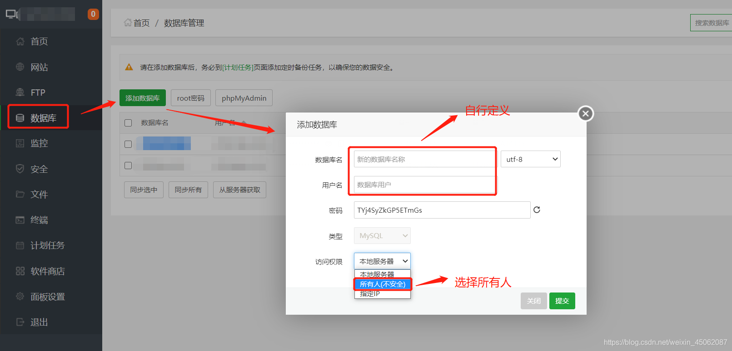Close the add database dialog with X
Image resolution: width=732 pixels, height=351 pixels.
[x=586, y=113]
